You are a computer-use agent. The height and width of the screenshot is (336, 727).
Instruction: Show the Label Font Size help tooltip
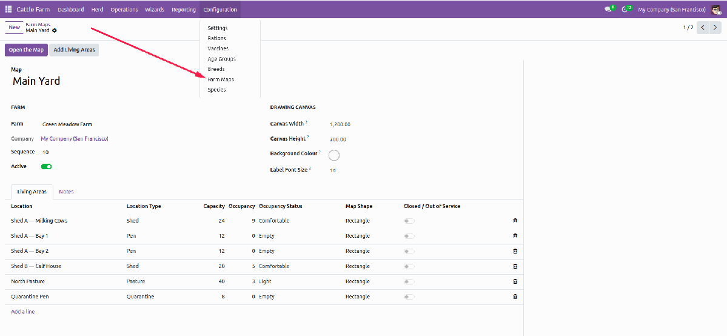[x=310, y=169]
